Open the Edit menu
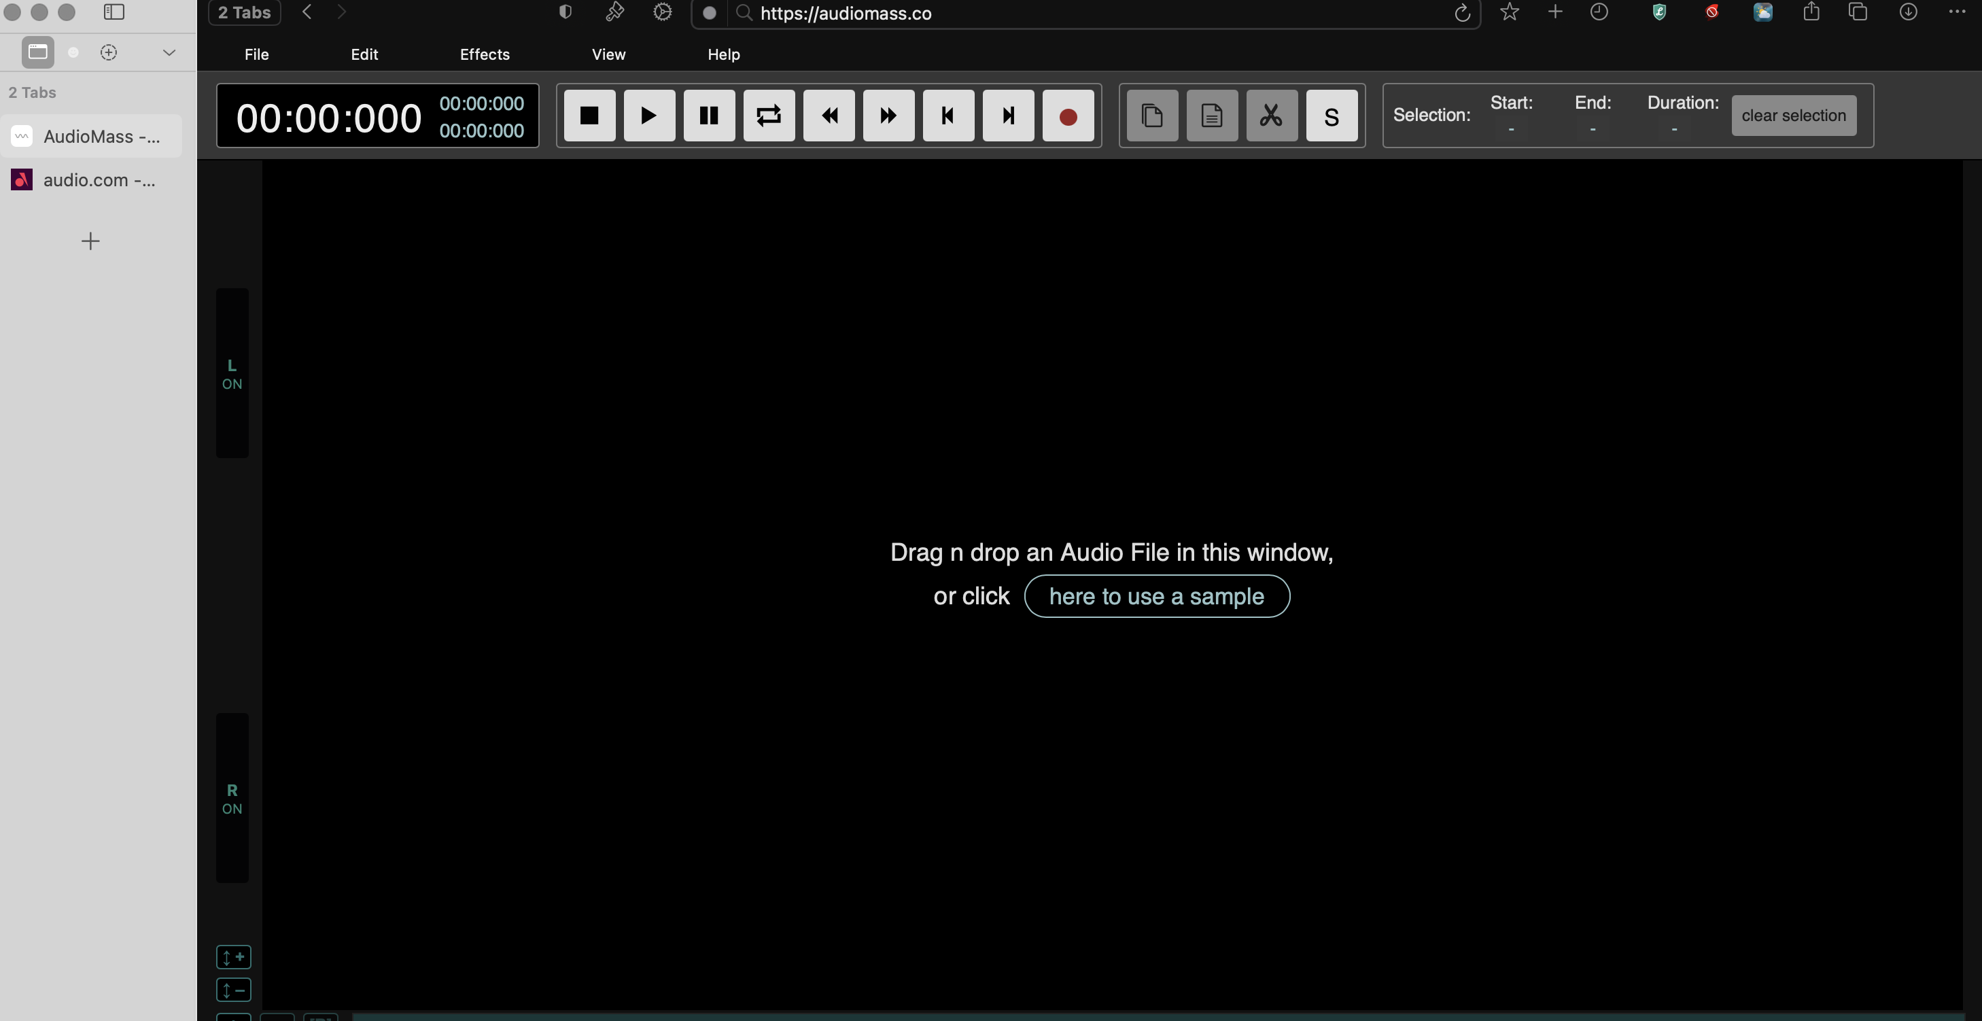The width and height of the screenshot is (1982, 1021). pyautogui.click(x=364, y=54)
